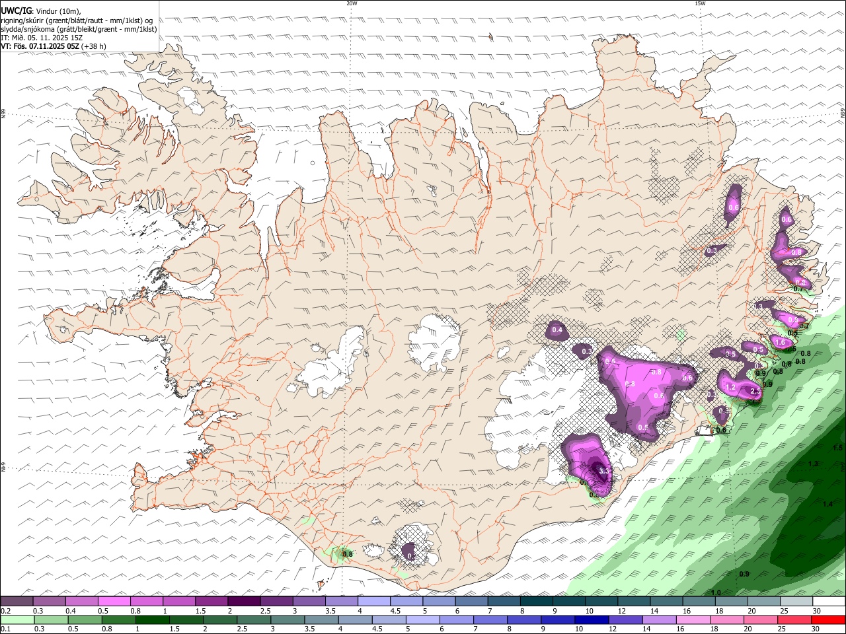Select the 'VT: Fös. 07.11.2025 05Z (+38 h)' line
The image size is (846, 634).
coord(53,46)
